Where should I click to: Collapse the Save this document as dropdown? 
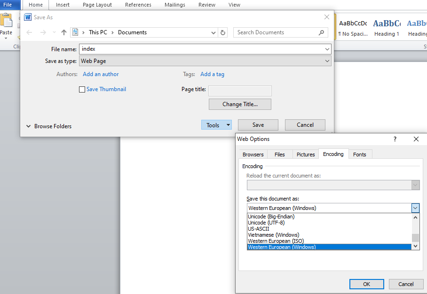pos(415,208)
